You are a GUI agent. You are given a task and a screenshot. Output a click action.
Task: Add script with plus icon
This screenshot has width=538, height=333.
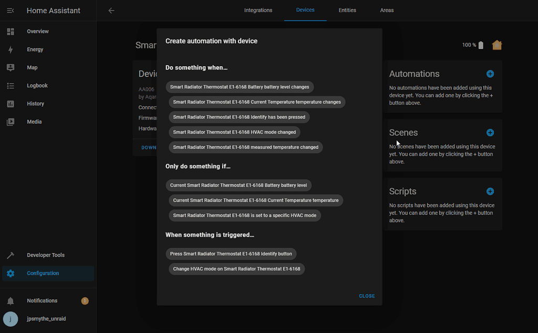490,191
